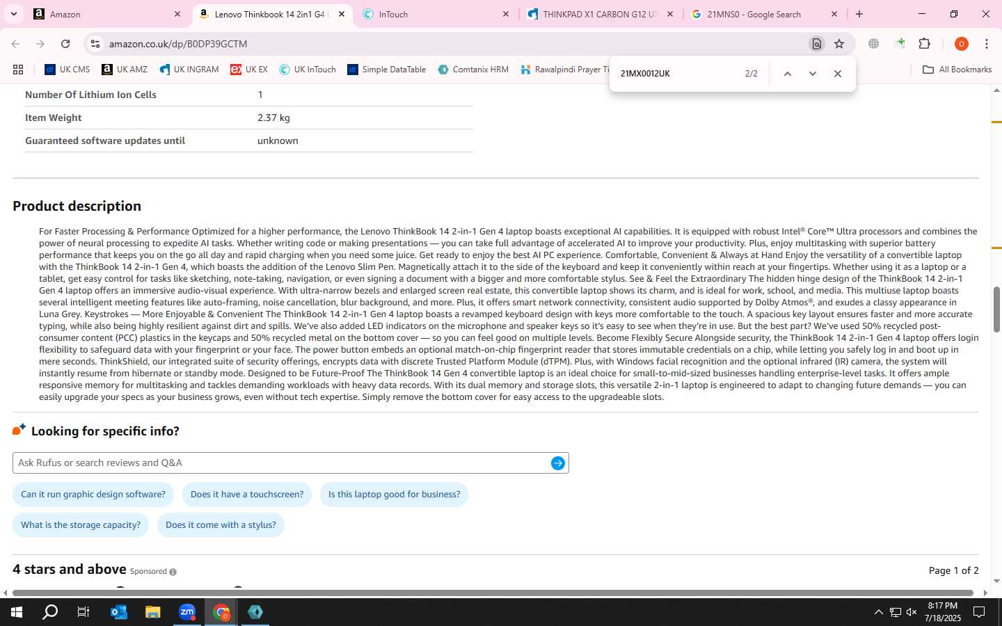
Task: Close the Amazon tab
Action: coord(177,14)
